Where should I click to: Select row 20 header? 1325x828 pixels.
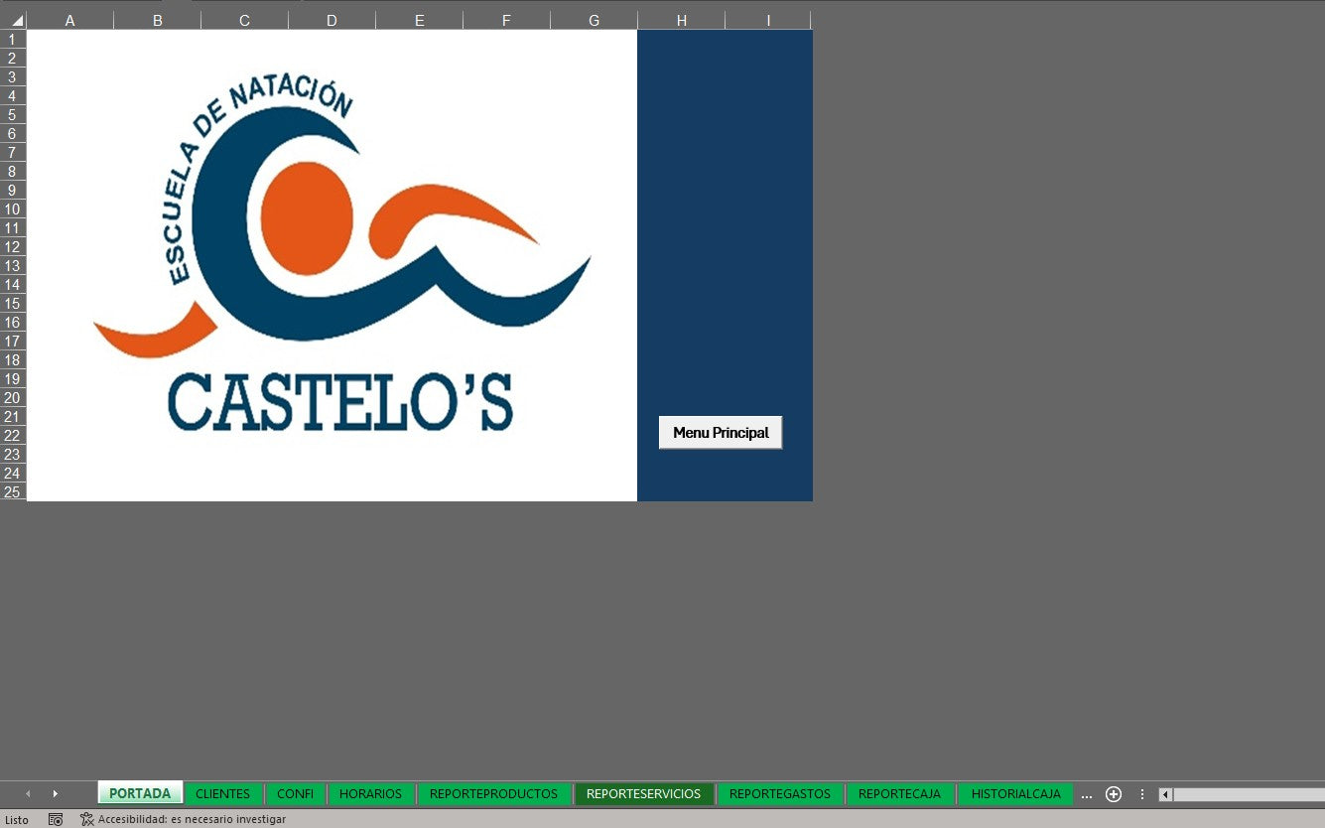[x=13, y=398]
